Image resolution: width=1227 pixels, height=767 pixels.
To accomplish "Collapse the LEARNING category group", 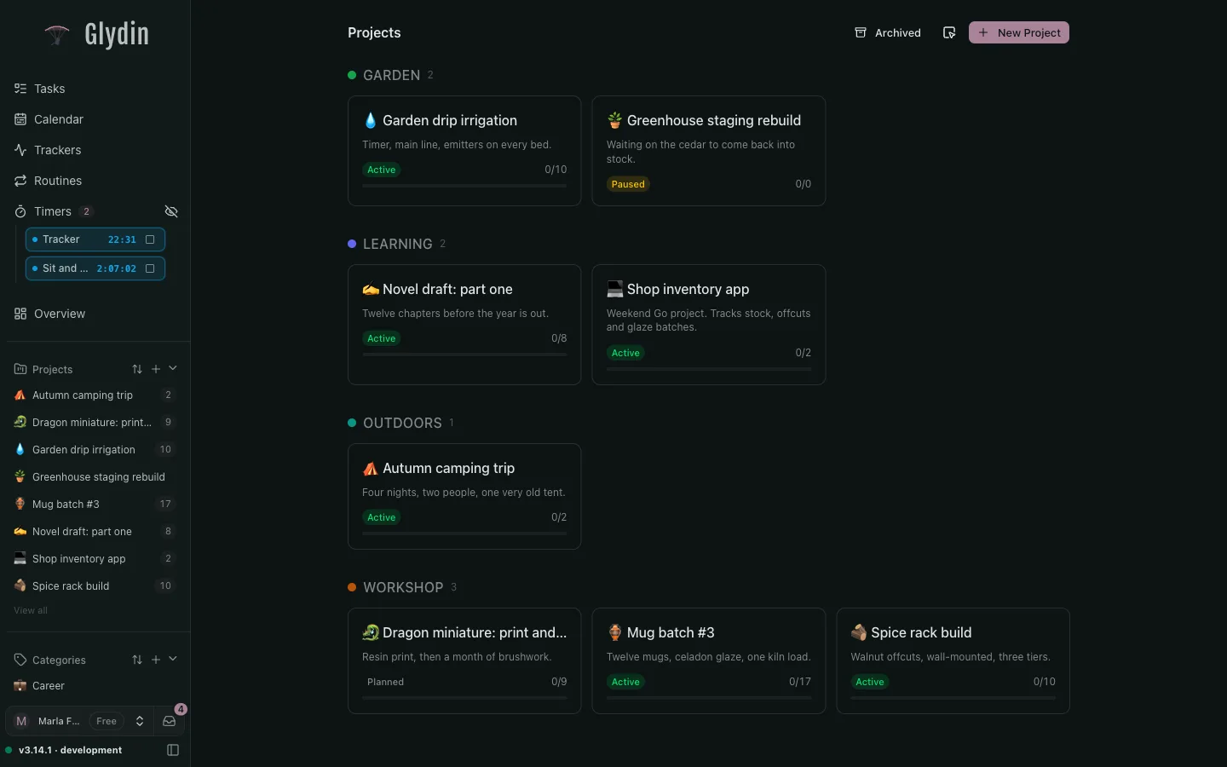I will pyautogui.click(x=397, y=244).
